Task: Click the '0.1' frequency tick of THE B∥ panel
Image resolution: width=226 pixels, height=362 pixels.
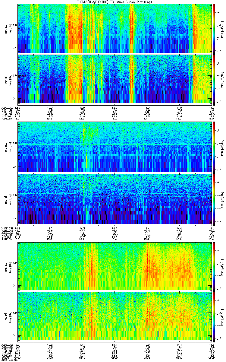Action: pyautogui.click(x=14, y=336)
